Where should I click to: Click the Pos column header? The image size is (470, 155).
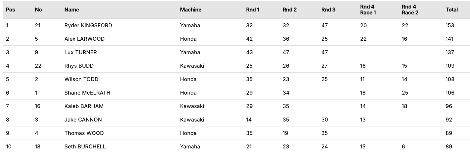coord(11,10)
